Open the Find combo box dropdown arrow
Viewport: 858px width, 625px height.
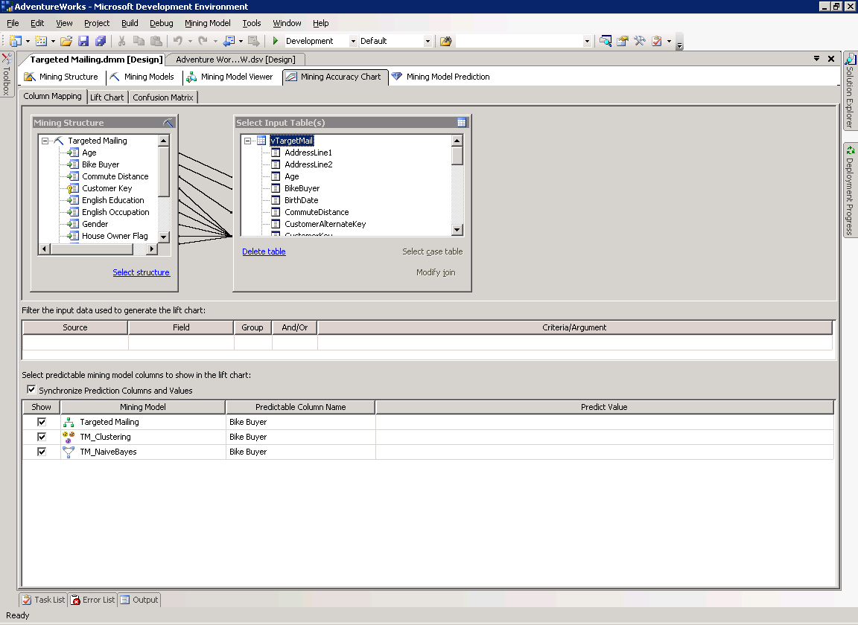click(x=587, y=41)
